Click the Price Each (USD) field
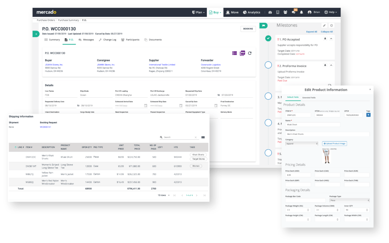This screenshot has width=389, height=243. pos(298,175)
